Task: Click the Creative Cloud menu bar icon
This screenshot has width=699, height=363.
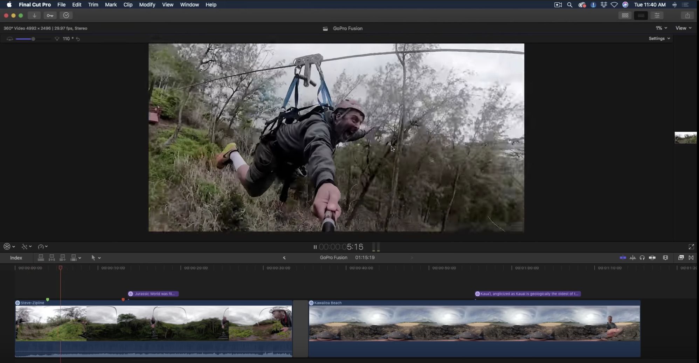Action: [582, 5]
